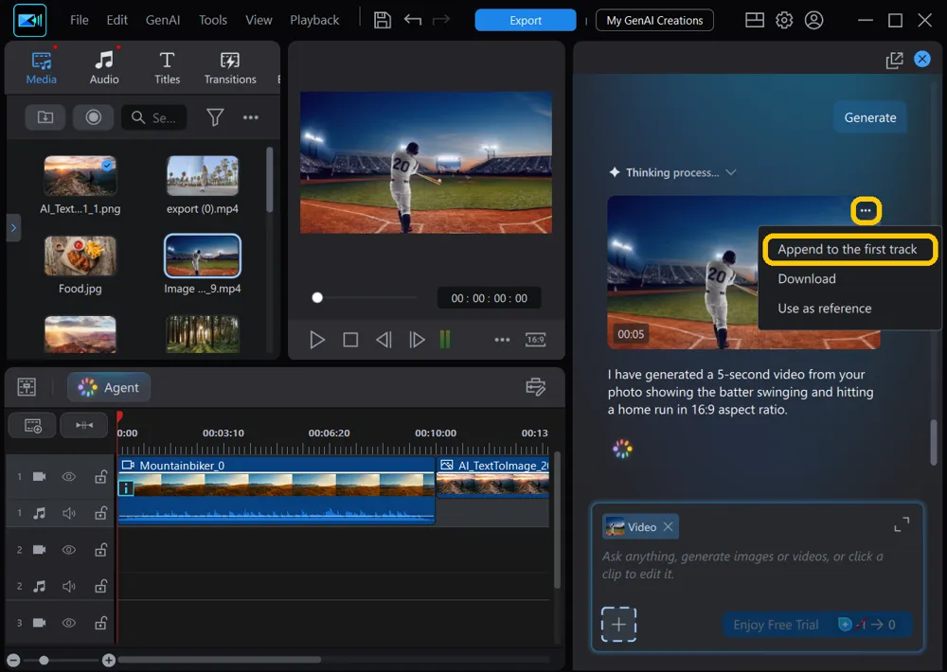
Task: Switch to Titles tab
Action: pyautogui.click(x=167, y=67)
